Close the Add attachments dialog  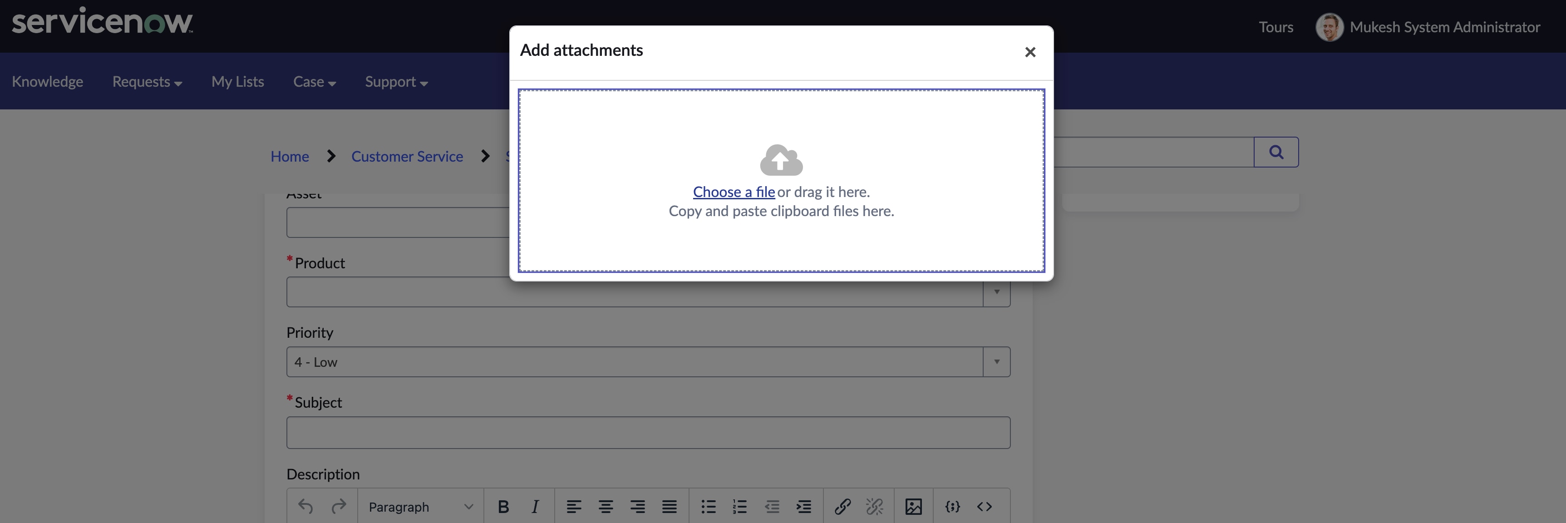pos(1029,52)
